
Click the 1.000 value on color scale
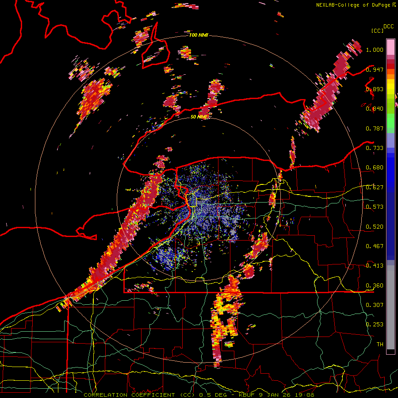coord(375,50)
